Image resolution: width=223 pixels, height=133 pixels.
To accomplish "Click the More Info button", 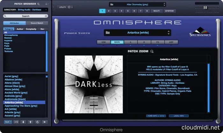I will pyautogui.click(x=156, y=116).
